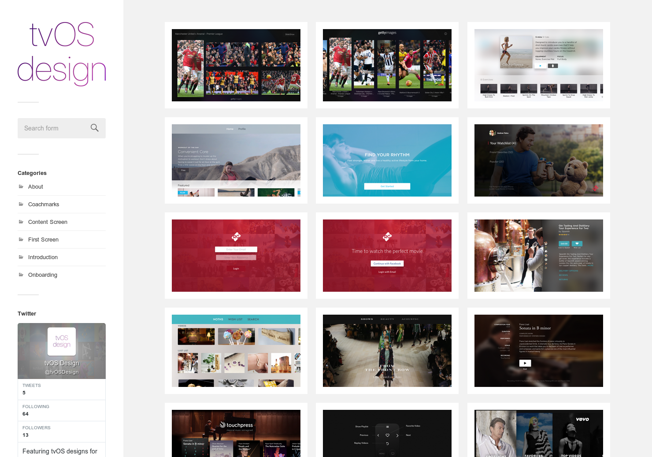Click inside the Search form input field
The height and width of the screenshot is (457, 652).
point(53,128)
